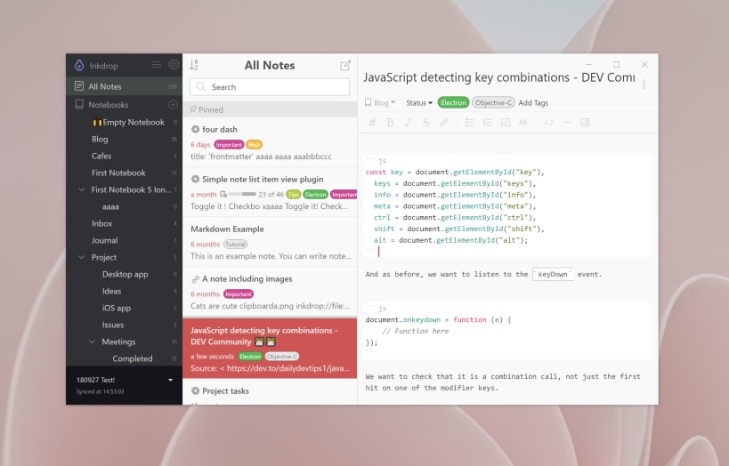Open the Blog notebook in sidebar

tap(124, 139)
